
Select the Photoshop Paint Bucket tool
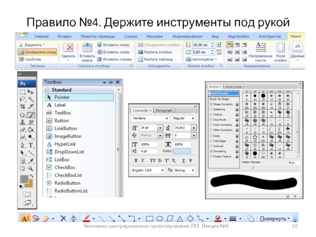pos(31,130)
